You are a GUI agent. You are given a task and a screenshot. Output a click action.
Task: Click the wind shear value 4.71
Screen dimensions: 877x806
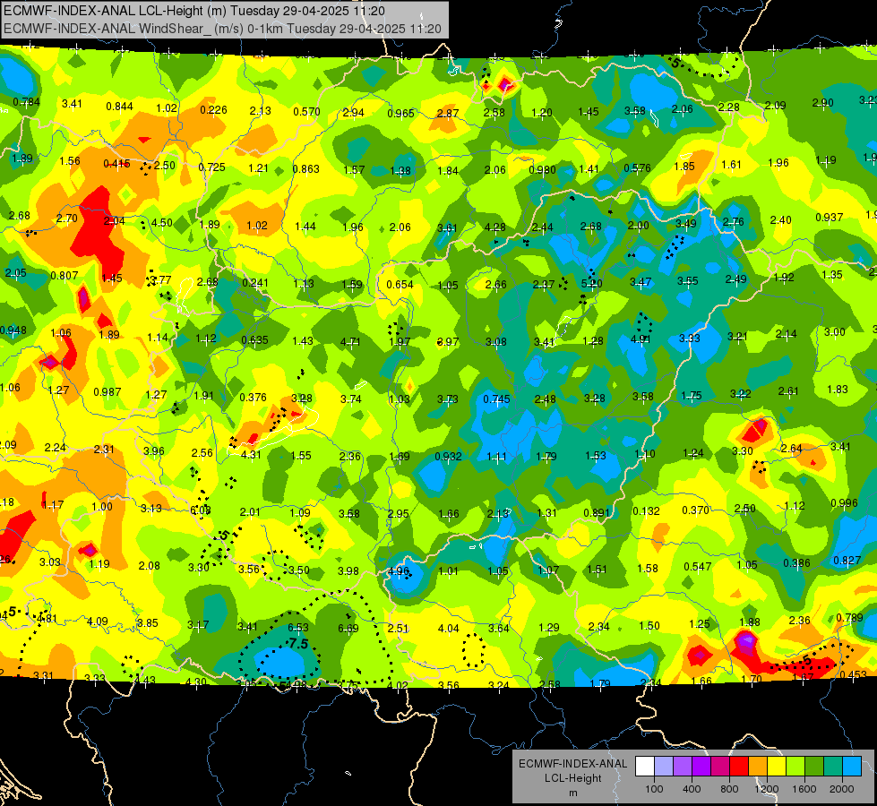click(x=350, y=341)
